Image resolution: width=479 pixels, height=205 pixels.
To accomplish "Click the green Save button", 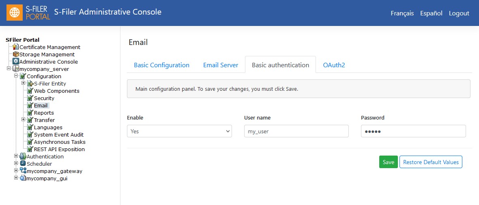I will tap(388, 162).
